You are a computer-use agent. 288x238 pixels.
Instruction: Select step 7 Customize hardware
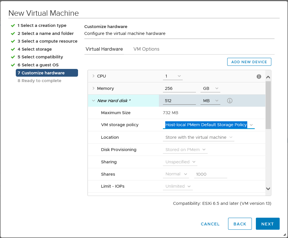click(47, 73)
